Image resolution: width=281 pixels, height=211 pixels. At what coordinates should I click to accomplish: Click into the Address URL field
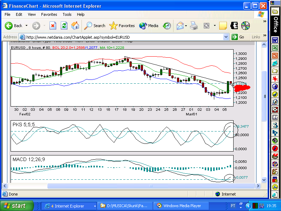(124, 37)
